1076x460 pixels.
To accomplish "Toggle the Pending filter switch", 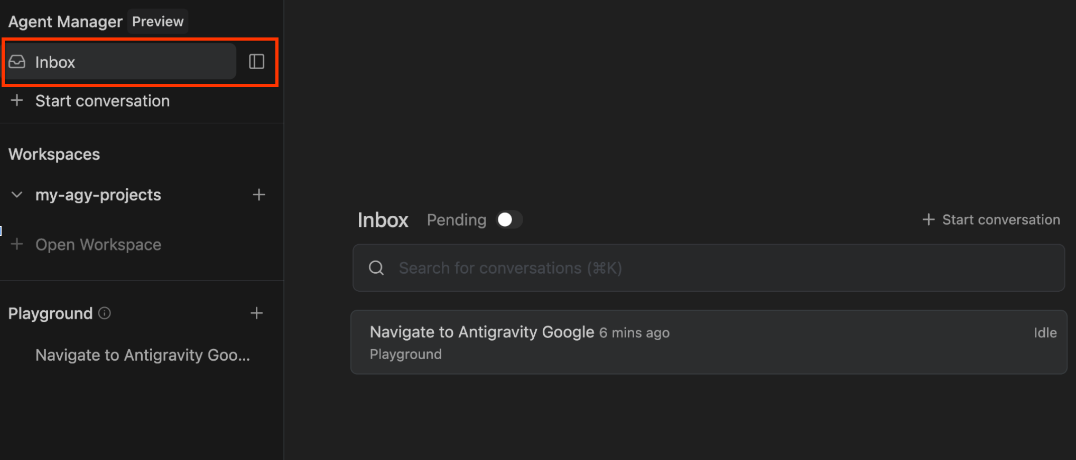I will [509, 220].
